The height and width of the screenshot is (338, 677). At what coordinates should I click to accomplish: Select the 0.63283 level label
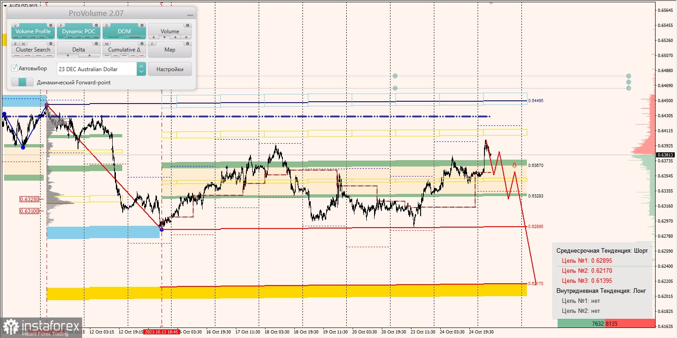(536, 196)
